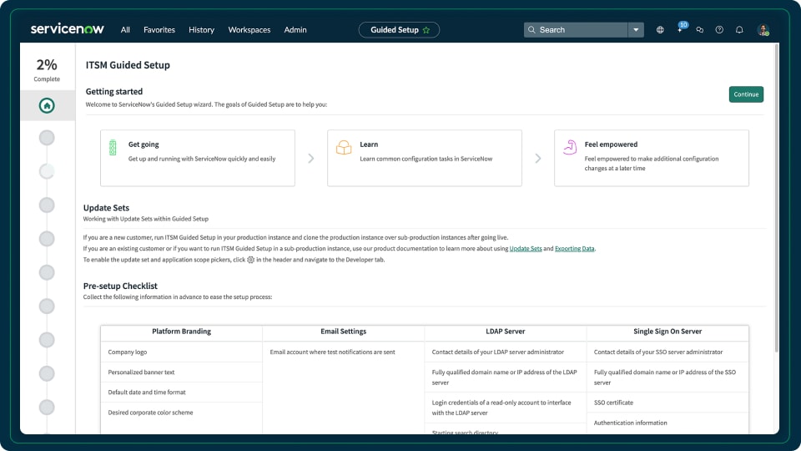
Task: Open the user profile avatar menu
Action: coord(763,30)
